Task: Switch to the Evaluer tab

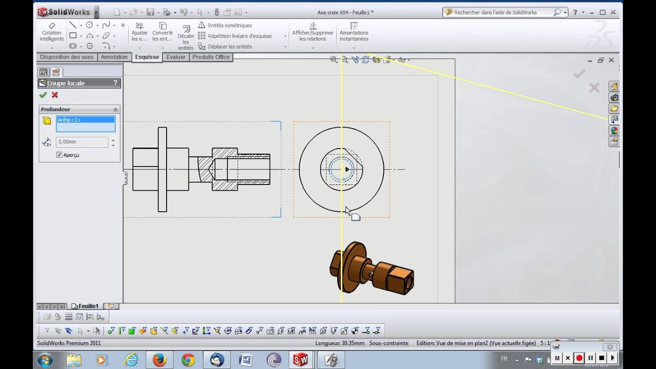Action: [176, 57]
